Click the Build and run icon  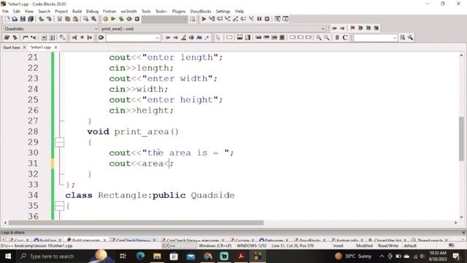pos(121,19)
